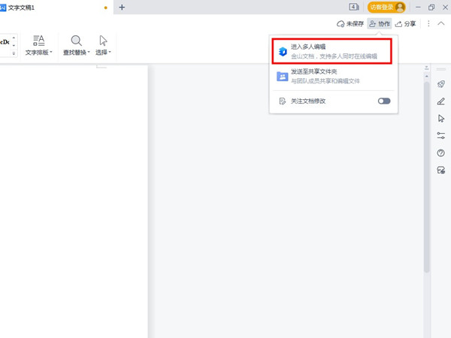Open the help question mark icon

[x=441, y=153]
